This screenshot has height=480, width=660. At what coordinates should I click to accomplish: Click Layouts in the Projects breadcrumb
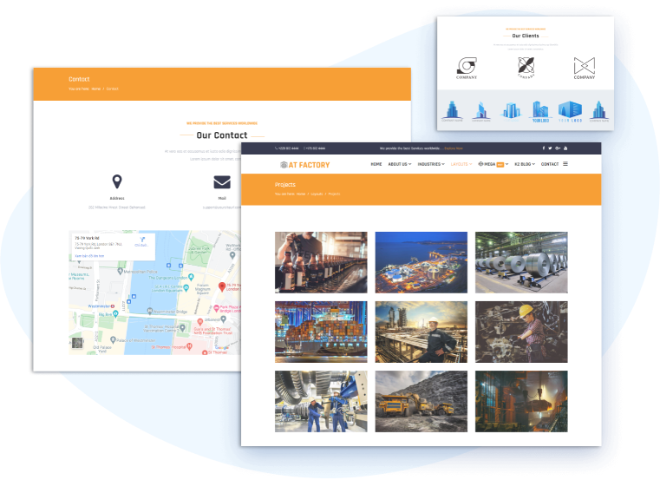click(317, 194)
